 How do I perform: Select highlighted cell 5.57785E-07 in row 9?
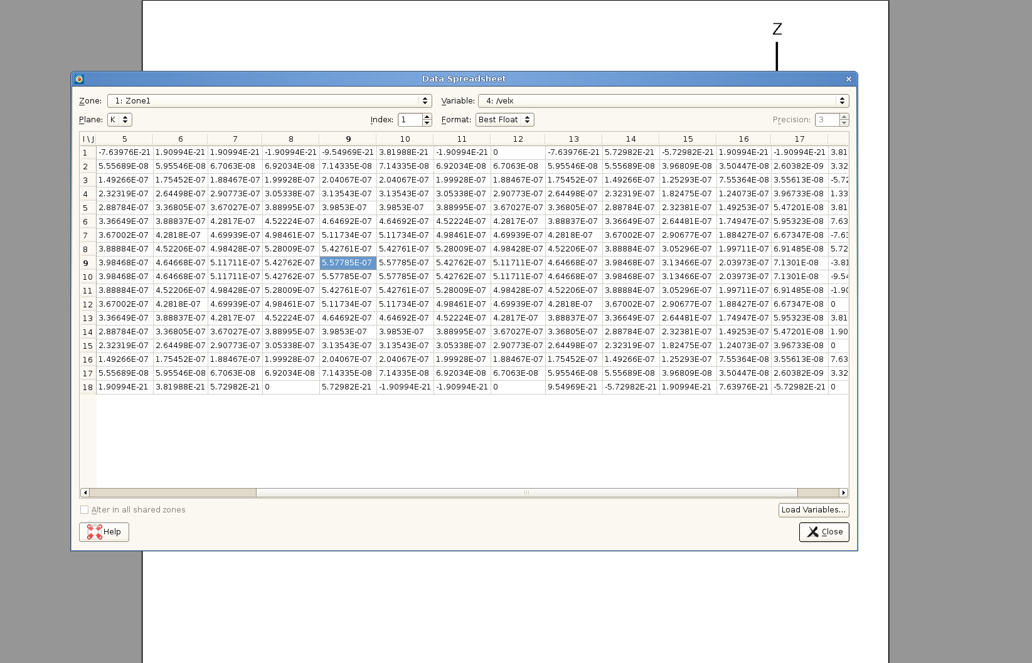click(x=348, y=263)
